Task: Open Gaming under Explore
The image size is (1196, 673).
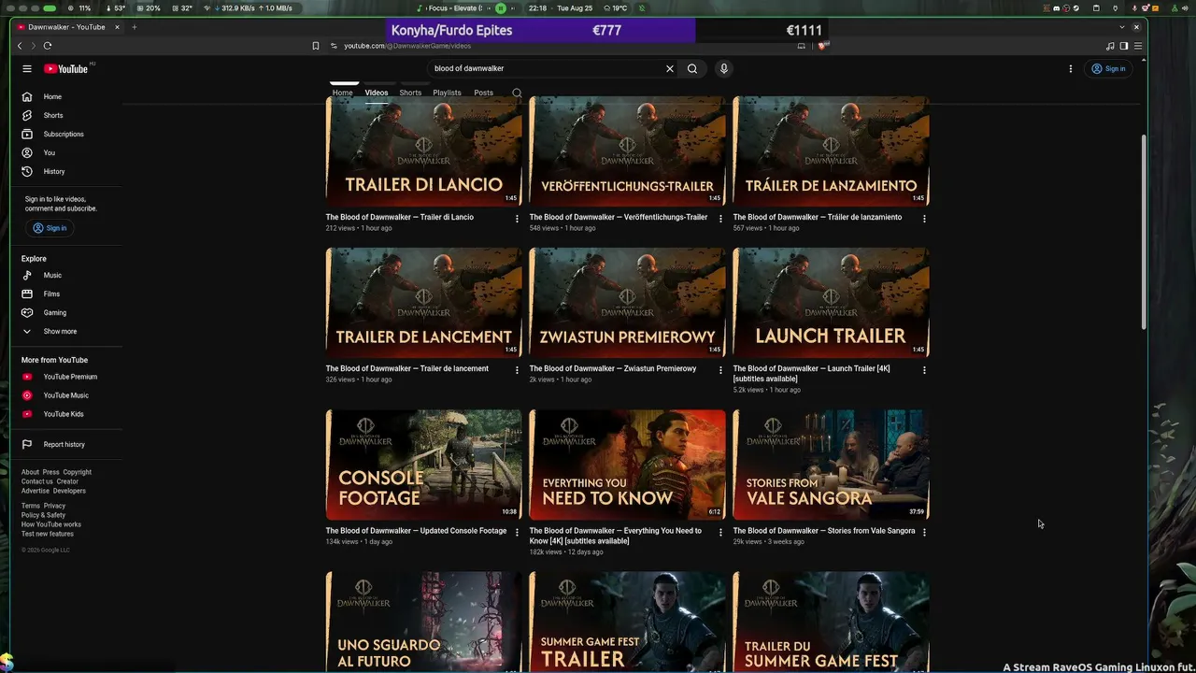Action: [x=55, y=312]
